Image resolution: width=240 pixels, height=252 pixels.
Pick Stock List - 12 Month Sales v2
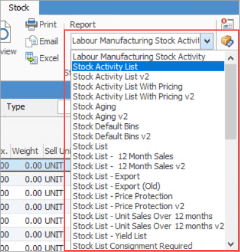click(148, 166)
